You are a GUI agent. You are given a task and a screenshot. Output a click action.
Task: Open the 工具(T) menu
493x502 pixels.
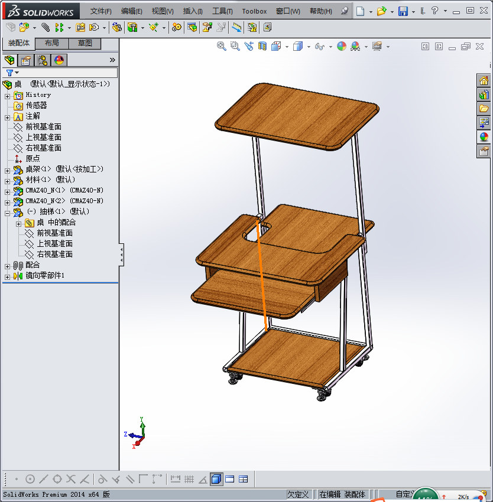(x=222, y=11)
